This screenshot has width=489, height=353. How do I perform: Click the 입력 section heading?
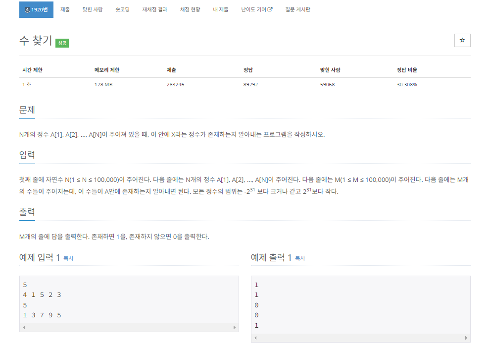tap(27, 155)
